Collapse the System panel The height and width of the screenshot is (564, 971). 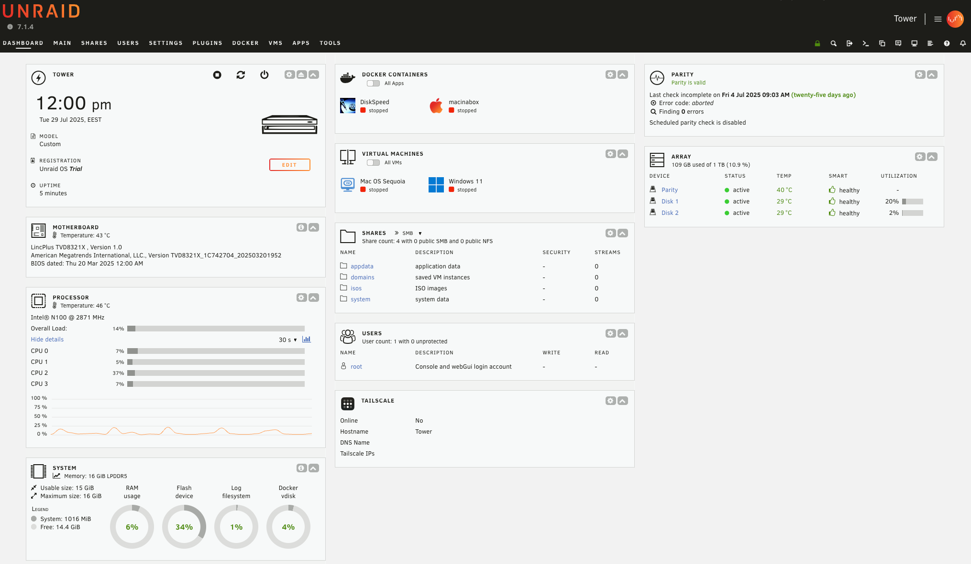[314, 468]
